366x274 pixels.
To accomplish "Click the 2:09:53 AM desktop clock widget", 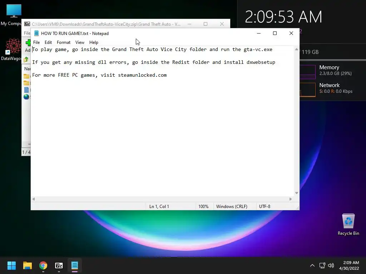I will click(283, 17).
